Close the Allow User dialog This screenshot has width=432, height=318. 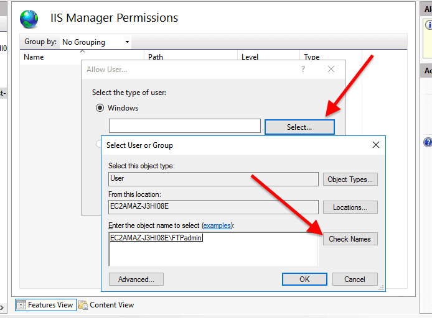332,70
